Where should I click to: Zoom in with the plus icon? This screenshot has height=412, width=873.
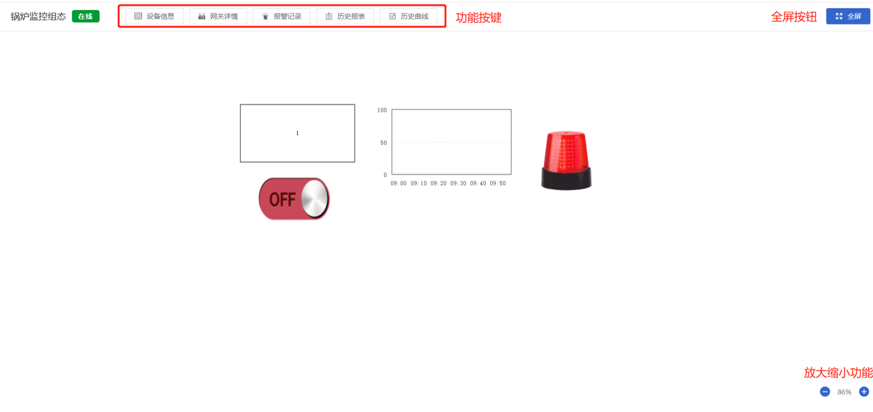(x=864, y=392)
